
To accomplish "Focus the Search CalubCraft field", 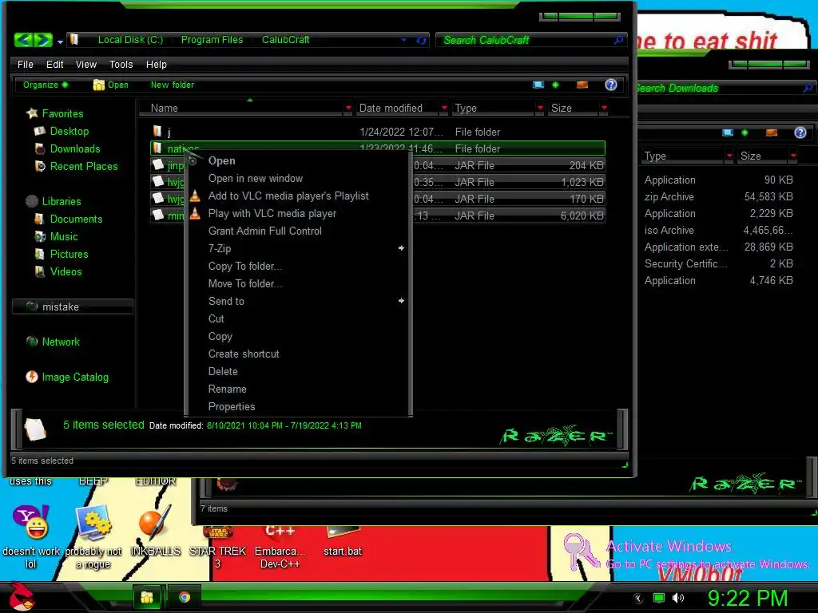I will (x=524, y=40).
